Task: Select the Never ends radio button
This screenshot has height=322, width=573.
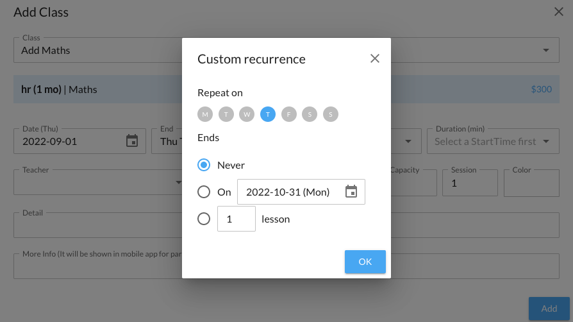Action: 204,165
